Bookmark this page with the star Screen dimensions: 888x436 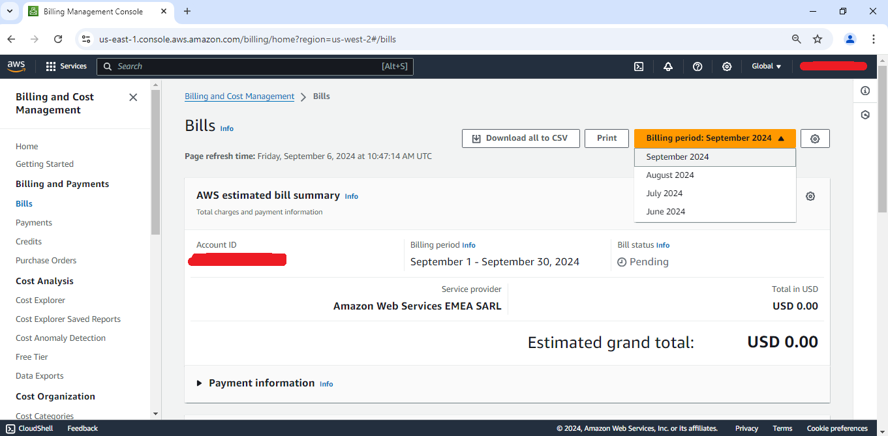click(818, 39)
